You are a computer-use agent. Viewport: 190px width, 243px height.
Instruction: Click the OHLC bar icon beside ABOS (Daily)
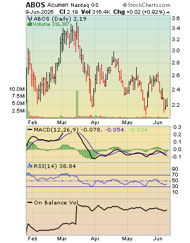pos(30,18)
